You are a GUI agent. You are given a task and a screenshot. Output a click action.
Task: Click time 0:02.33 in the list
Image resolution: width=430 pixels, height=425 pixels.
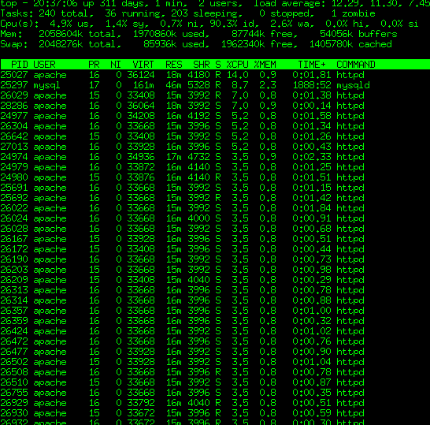[x=312, y=157]
